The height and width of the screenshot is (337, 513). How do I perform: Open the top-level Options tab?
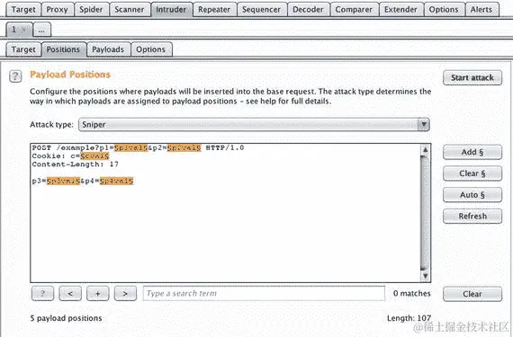coord(444,10)
